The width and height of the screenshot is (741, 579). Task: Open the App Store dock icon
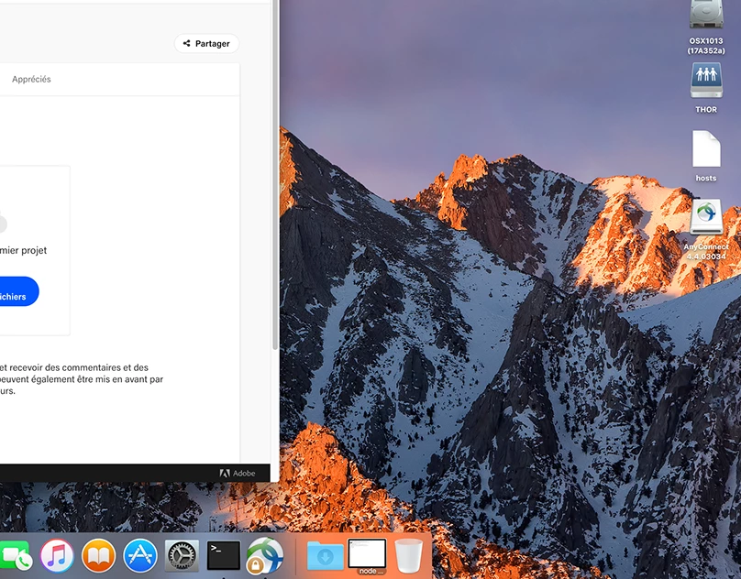point(140,556)
